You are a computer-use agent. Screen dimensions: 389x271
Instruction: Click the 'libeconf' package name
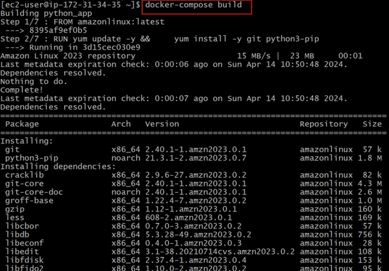[24, 243]
